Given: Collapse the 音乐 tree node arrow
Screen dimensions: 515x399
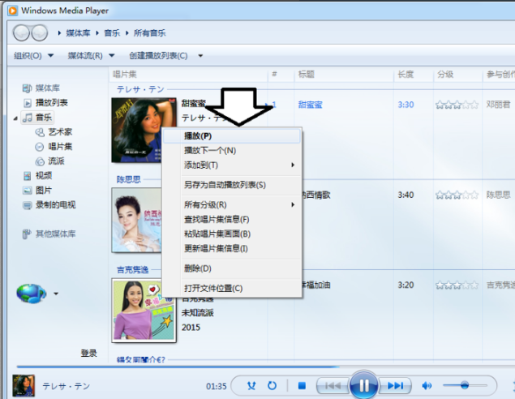Looking at the screenshot, I should (x=15, y=118).
